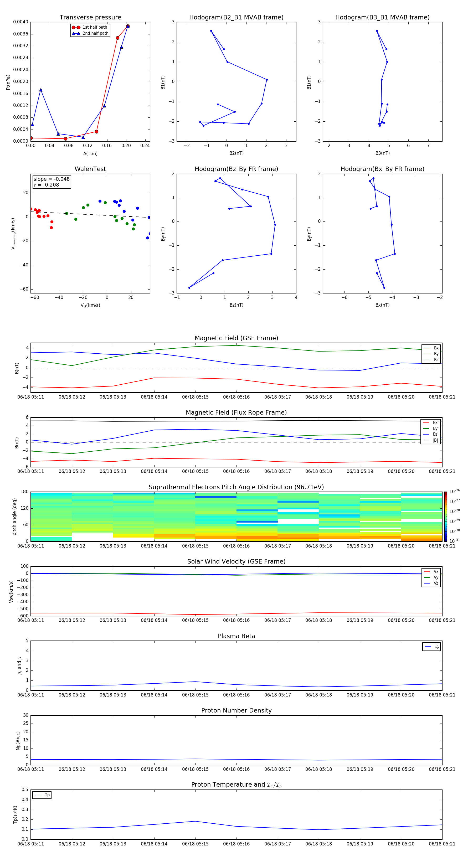Click the Vx legend entry in velocity panel
This screenshot has width=473, height=867.
431,571
